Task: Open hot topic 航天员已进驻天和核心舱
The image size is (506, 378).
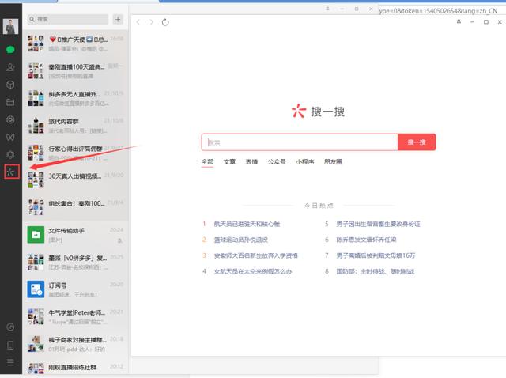Action: coord(247,224)
